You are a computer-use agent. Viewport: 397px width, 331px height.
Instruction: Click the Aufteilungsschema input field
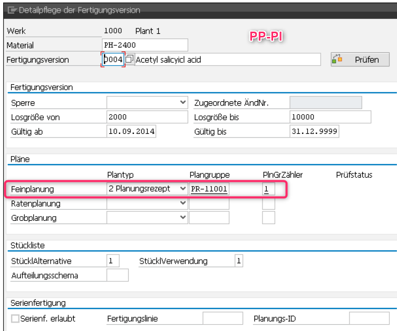coord(117,275)
